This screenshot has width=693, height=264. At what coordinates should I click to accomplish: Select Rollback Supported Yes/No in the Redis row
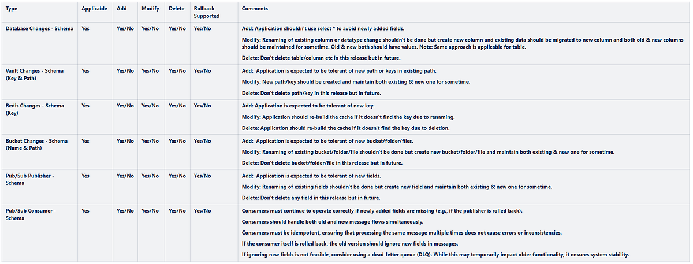tap(202, 106)
